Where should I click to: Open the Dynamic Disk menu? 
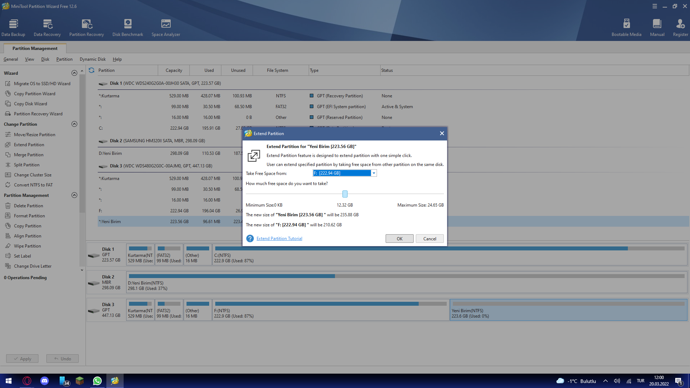(92, 59)
